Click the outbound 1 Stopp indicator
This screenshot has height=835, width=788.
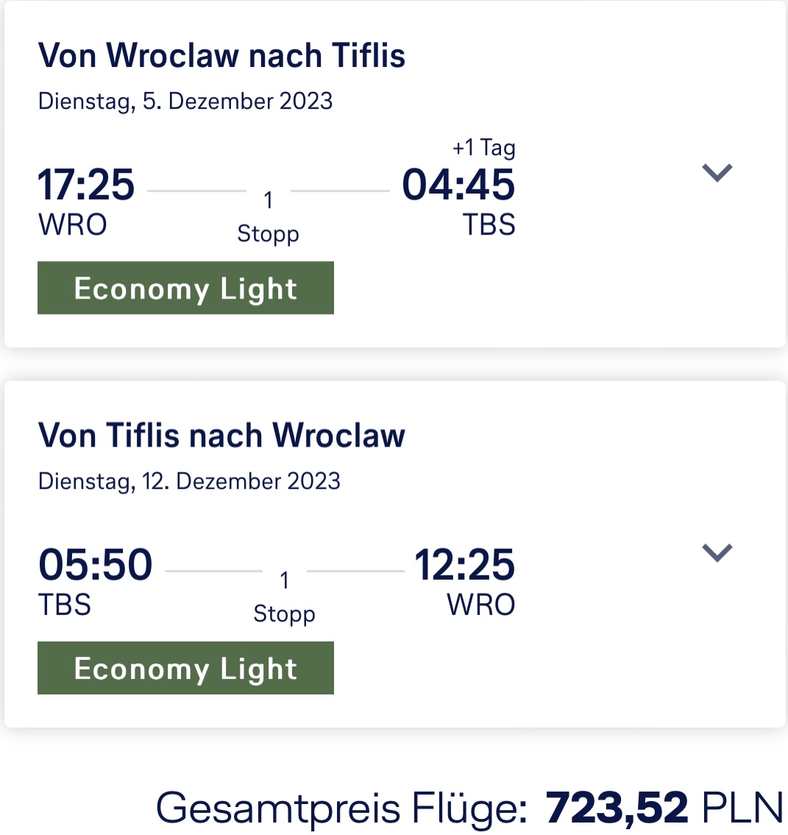[269, 217]
